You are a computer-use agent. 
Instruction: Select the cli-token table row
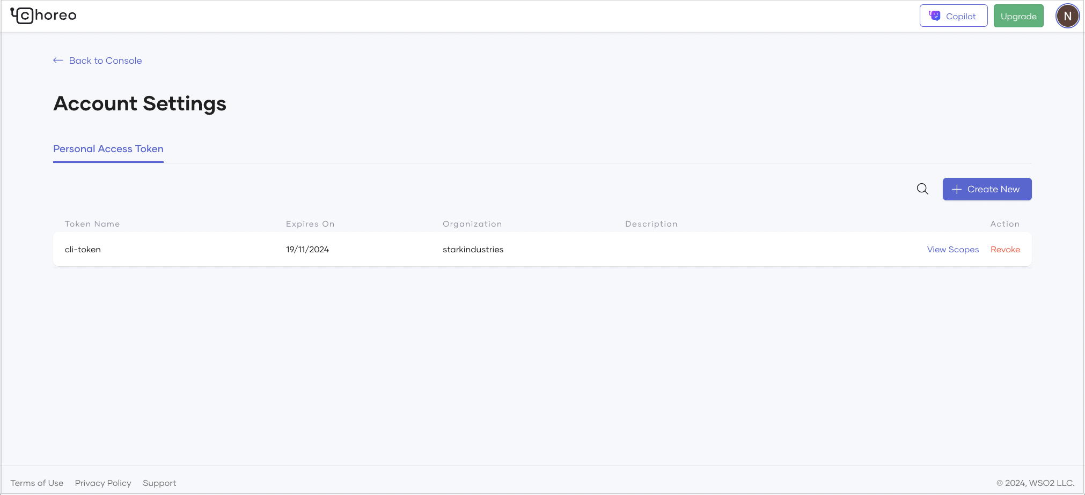376,249
